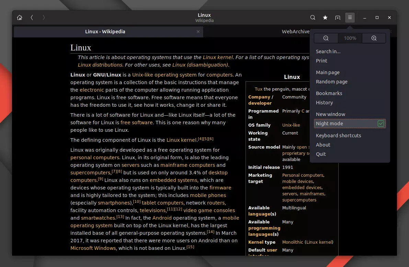Open the Tux link in the infobox

[259, 89]
